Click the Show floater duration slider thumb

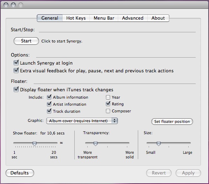[x=34, y=144]
